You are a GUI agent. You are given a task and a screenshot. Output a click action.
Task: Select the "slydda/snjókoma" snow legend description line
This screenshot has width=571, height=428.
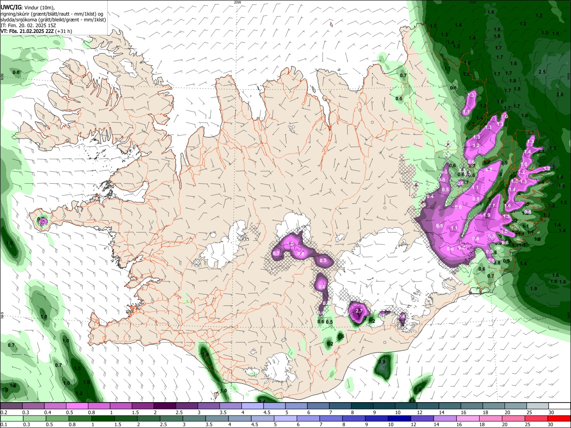click(53, 20)
